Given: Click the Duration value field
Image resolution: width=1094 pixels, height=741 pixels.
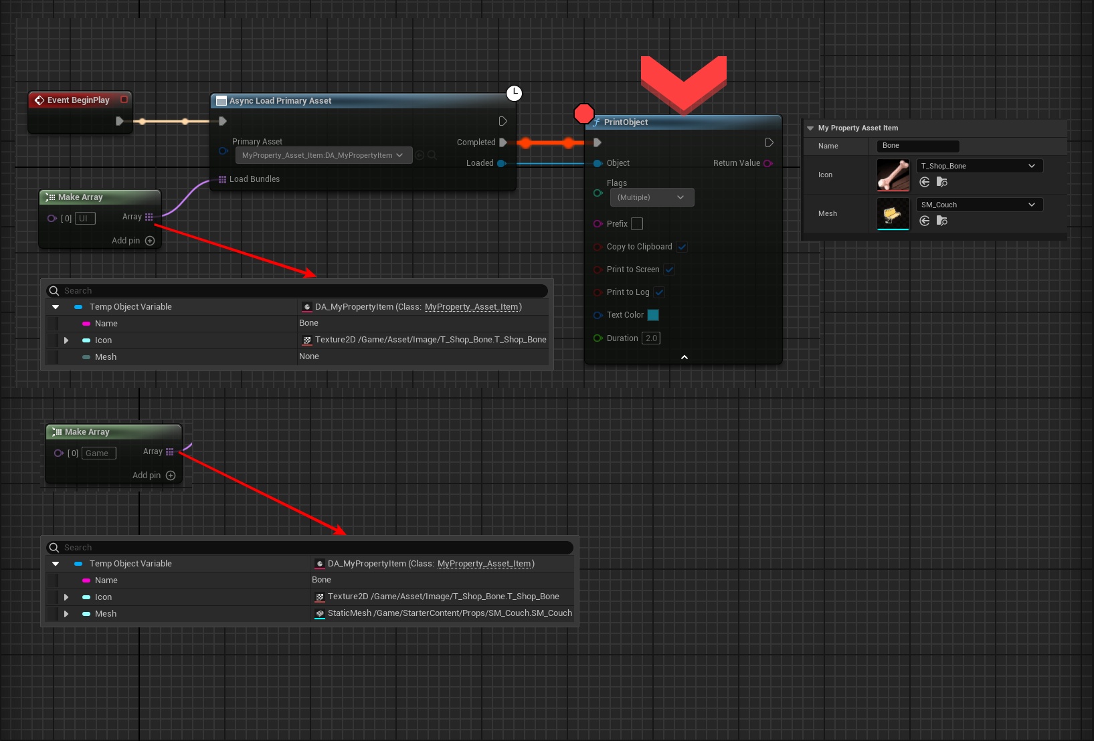Looking at the screenshot, I should pos(651,338).
